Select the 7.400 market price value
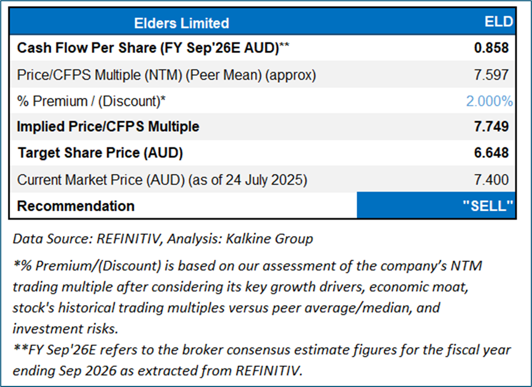Image resolution: width=532 pixels, height=387 pixels. 491,180
